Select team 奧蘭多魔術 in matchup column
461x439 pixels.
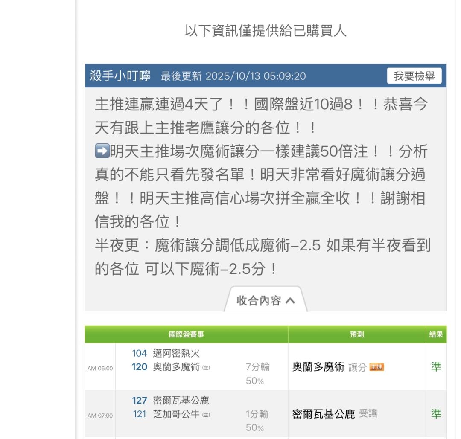tap(176, 367)
